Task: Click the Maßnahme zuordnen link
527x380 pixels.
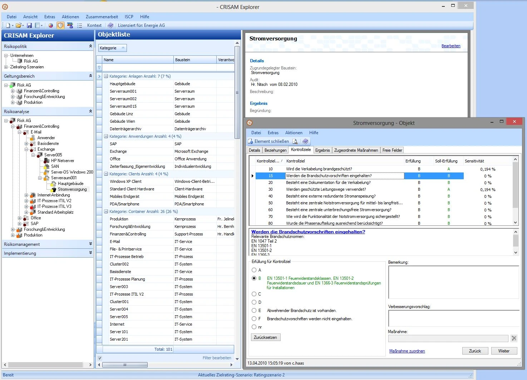Action: [407, 351]
